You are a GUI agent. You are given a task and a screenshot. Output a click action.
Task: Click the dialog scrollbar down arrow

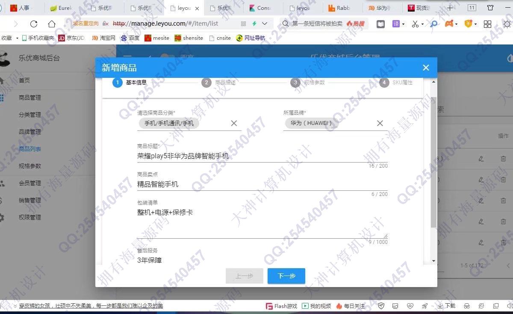[433, 261]
